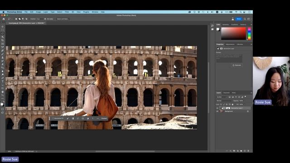Select the Rectangular Marquee tool
Image resolution: width=290 pixels, height=163 pixels.
click(2, 30)
